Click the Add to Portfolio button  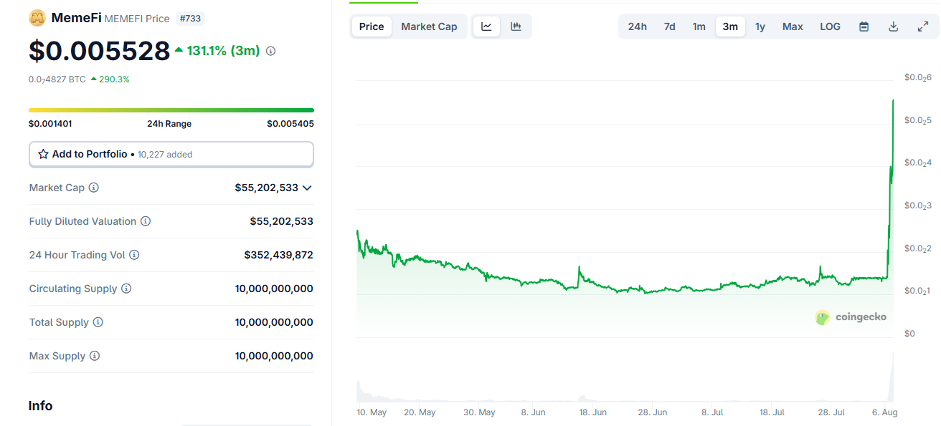tap(171, 154)
